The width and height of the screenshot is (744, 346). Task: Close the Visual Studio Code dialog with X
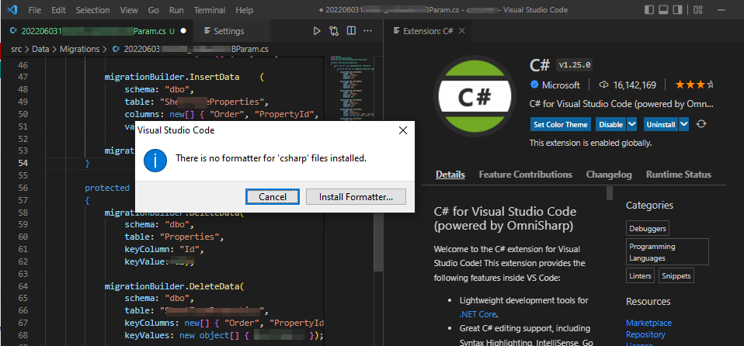(403, 130)
